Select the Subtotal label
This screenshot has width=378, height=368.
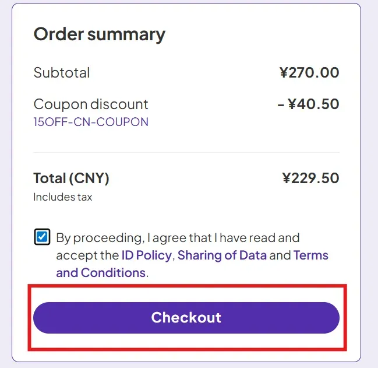click(x=62, y=73)
